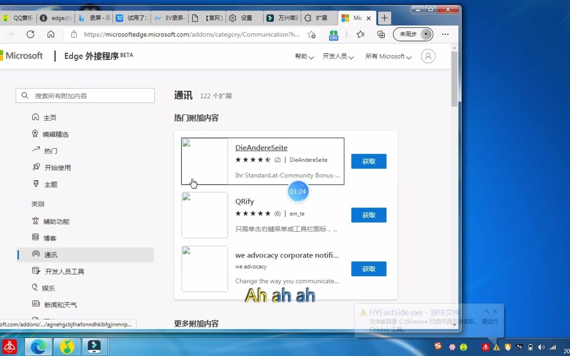Click the 搜索所有附加内容 search box
Image resolution: width=570 pixels, height=356 pixels.
(85, 96)
